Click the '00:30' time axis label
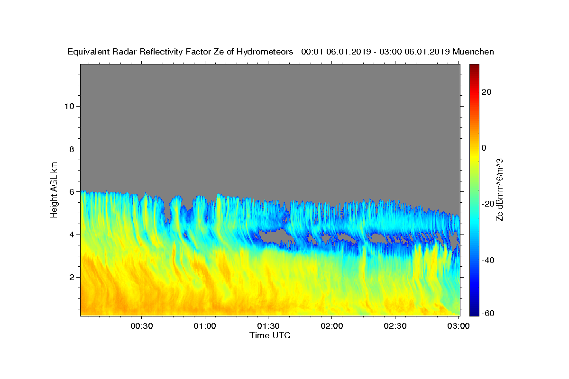Image resolution: width=569 pixels, height=379 pixels. [141, 326]
